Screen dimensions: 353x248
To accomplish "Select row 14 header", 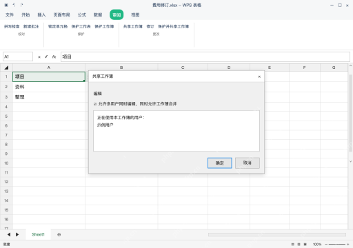I will pyautogui.click(x=6, y=200).
